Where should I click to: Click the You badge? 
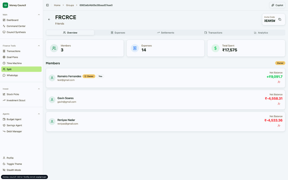[x=100, y=76]
